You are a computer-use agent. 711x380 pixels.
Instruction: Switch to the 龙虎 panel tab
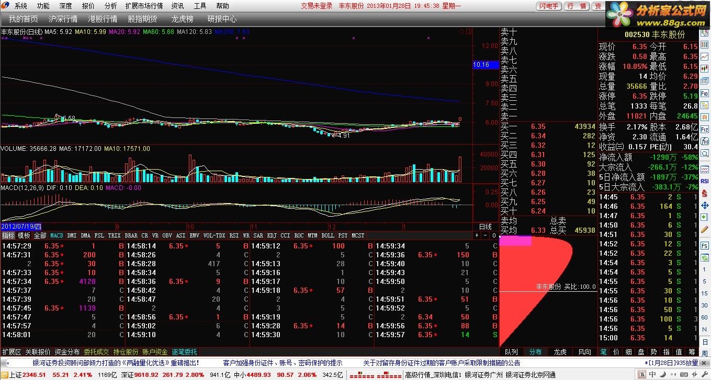560,352
